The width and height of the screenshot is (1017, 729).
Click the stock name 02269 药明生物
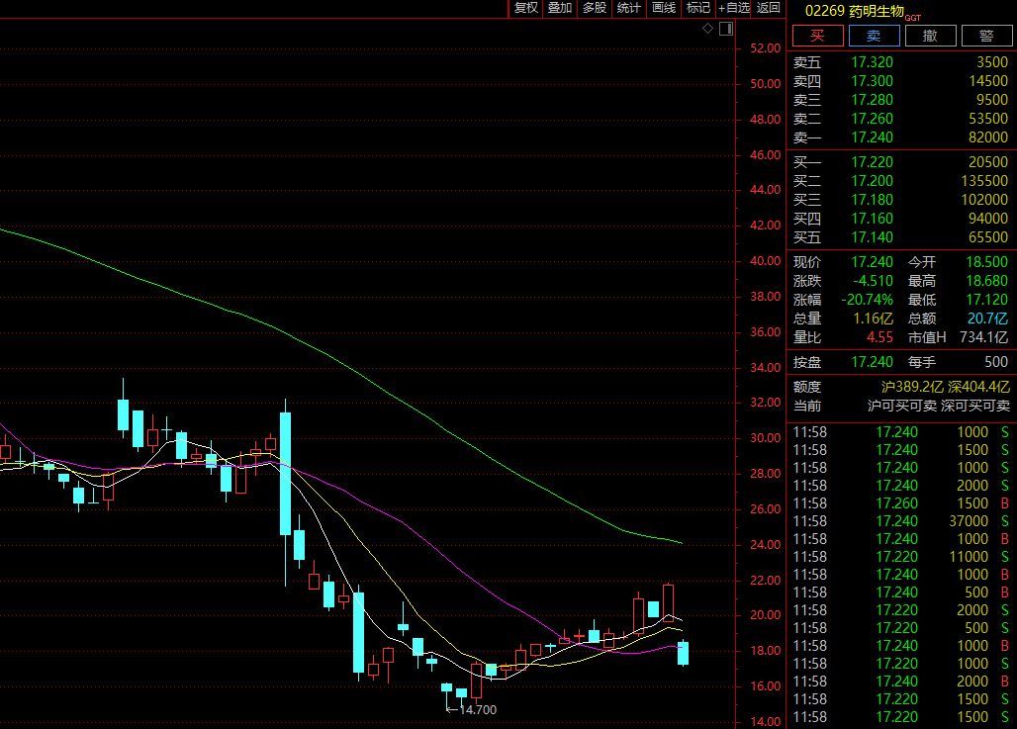point(861,11)
